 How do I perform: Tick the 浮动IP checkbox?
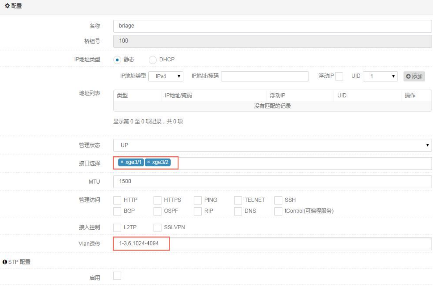point(339,76)
